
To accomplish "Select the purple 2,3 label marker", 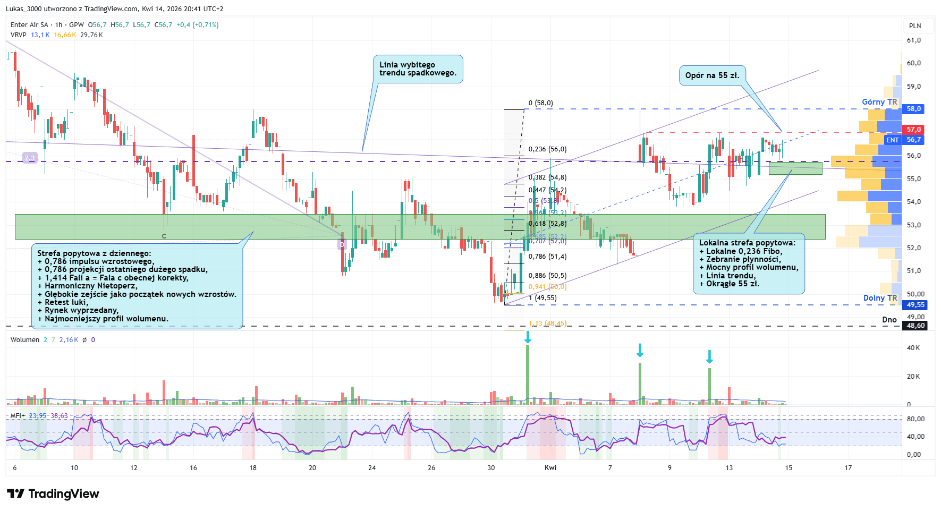I will (x=30, y=158).
